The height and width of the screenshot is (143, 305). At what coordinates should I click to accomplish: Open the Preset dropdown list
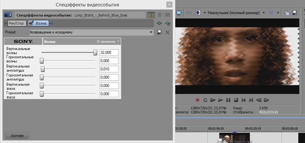point(151,32)
